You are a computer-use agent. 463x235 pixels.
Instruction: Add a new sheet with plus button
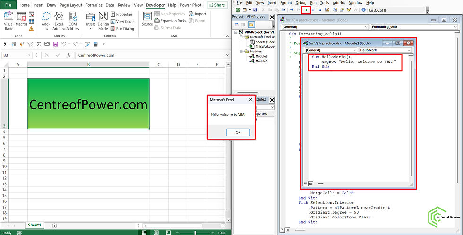pos(54,226)
